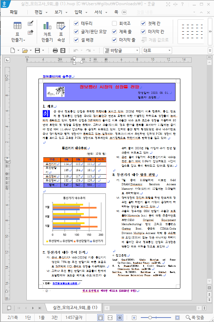The image size is (214, 322).
Task: Click the 2/1쪽 page indicator
Action: coord(13,318)
